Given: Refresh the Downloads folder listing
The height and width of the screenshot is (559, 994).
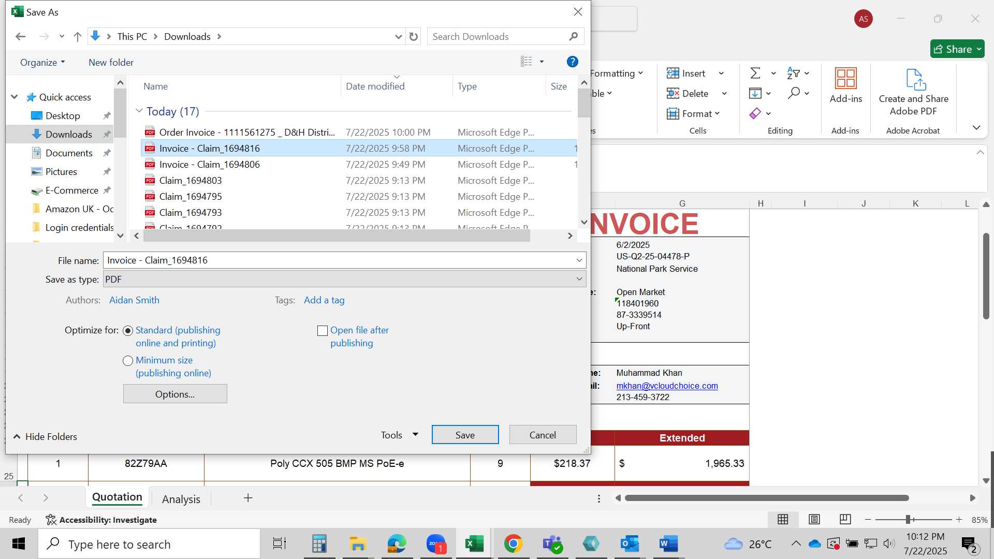Looking at the screenshot, I should [x=413, y=37].
